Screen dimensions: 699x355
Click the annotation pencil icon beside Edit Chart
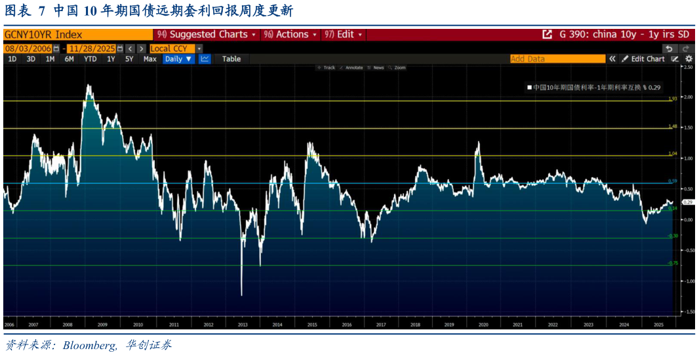675,59
